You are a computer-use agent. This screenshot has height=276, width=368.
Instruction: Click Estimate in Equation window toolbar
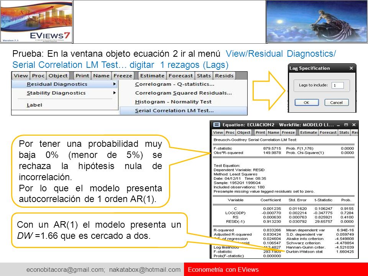[308, 132]
